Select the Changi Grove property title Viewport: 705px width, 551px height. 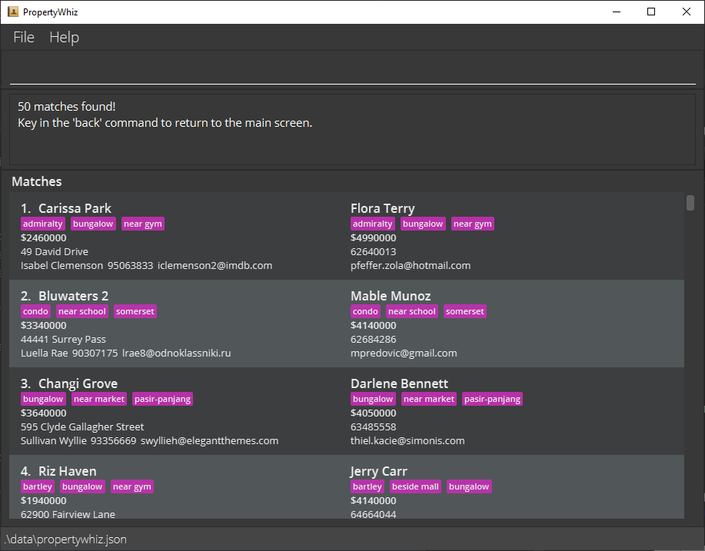point(78,383)
